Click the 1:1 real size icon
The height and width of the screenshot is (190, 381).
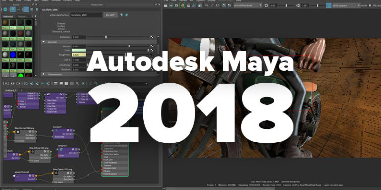[218, 5]
